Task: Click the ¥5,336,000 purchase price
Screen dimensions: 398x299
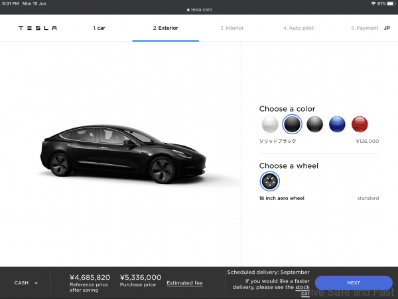Action: (141, 277)
